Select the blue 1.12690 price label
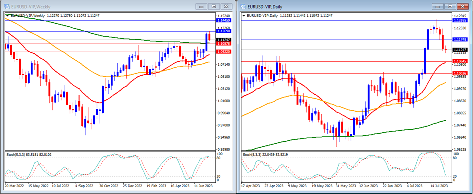The width and height of the screenshot is (473, 194). click(x=224, y=31)
